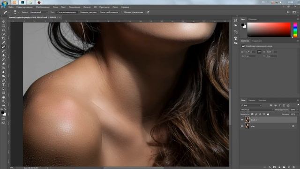
Task: Add layer mask from Layers panel bottom
Action: (x=274, y=167)
